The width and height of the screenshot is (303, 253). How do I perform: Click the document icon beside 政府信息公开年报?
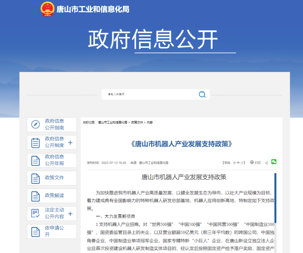[35, 160]
